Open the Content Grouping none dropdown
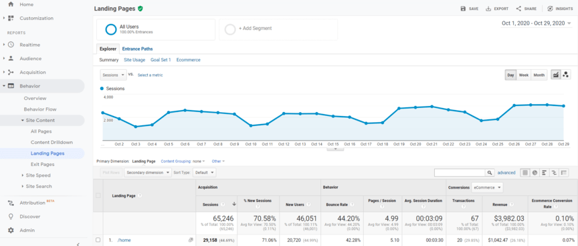This screenshot has height=246, width=578. [199, 161]
